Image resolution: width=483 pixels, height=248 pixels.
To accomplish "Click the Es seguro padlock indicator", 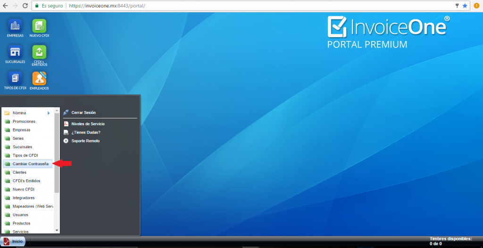I will [49, 6].
